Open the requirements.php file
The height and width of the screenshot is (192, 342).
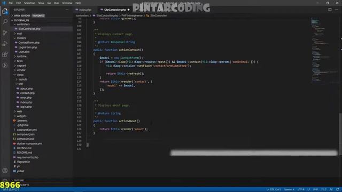click(x=27, y=157)
